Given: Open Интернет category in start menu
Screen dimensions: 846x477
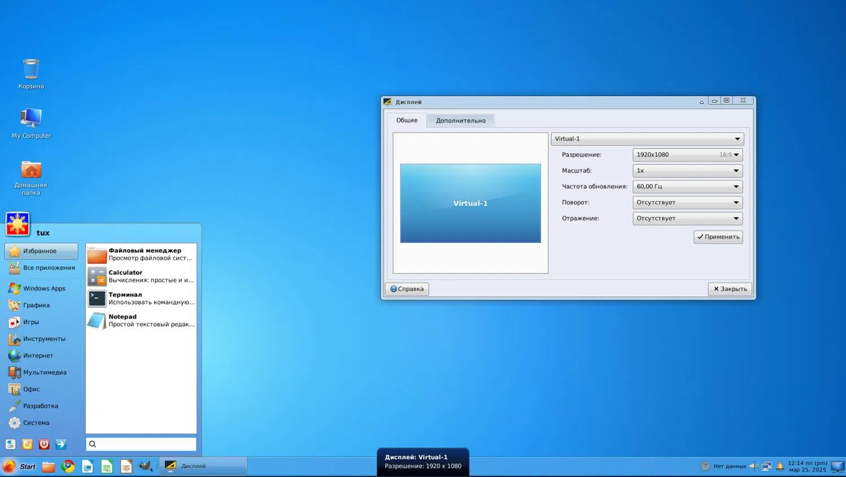Looking at the screenshot, I should pos(41,355).
